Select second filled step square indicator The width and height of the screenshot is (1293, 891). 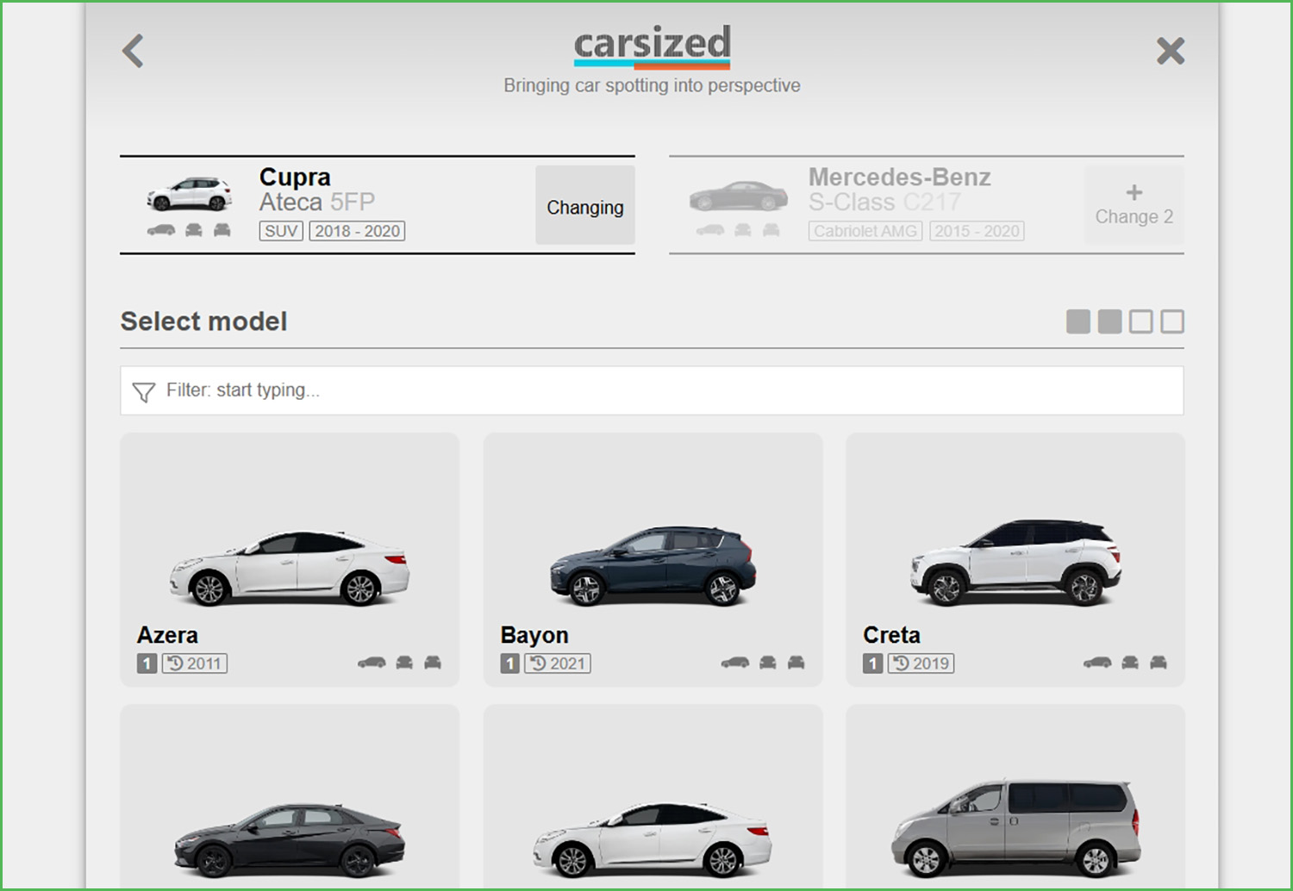click(x=1109, y=321)
